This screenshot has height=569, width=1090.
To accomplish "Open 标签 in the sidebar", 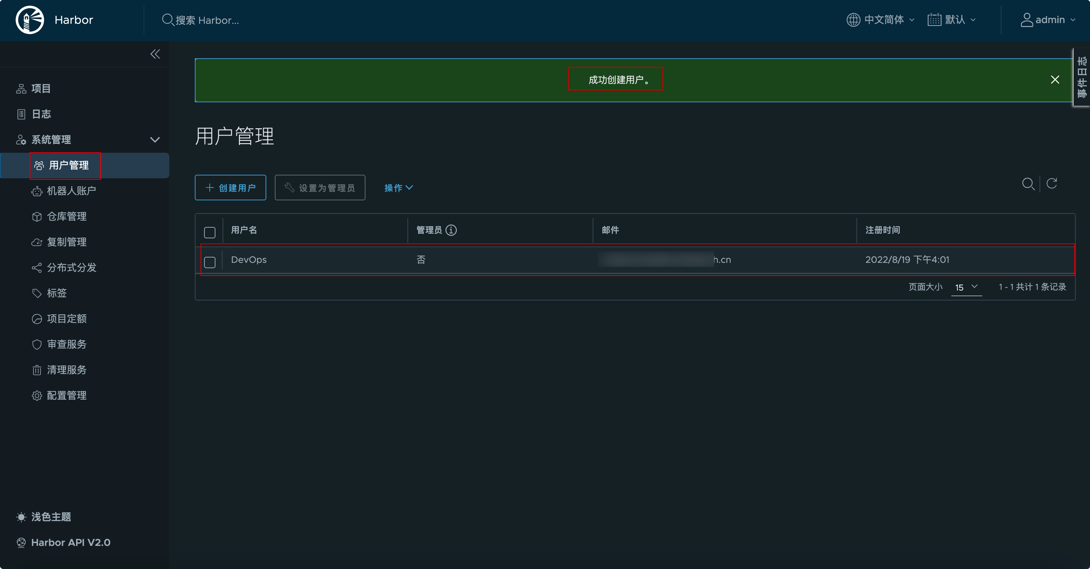I will (x=57, y=293).
